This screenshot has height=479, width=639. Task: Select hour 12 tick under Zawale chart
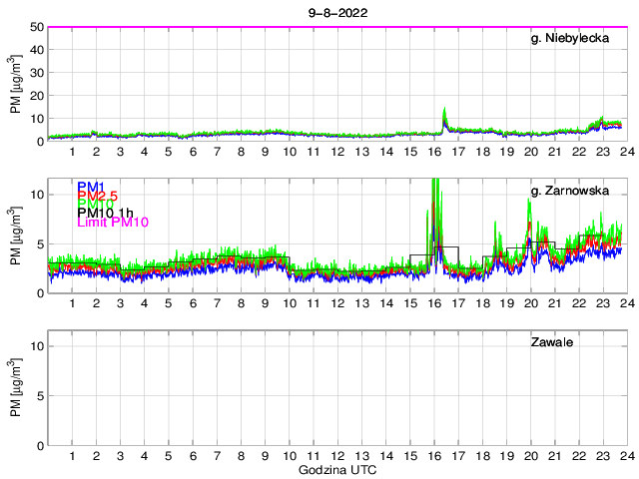[337, 456]
